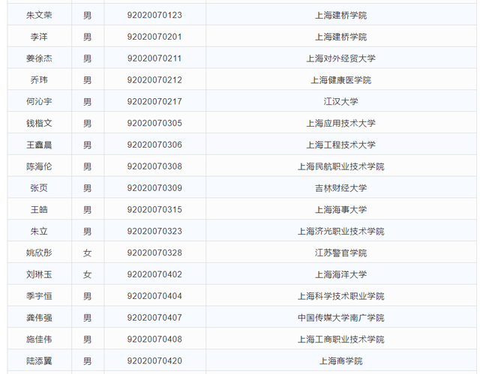This screenshot has width=480, height=374.
Task: Select ID number 92020070408
Action: pos(154,339)
